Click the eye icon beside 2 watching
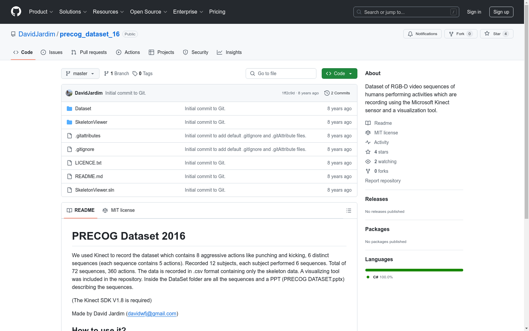The width and height of the screenshot is (529, 331). [368, 162]
